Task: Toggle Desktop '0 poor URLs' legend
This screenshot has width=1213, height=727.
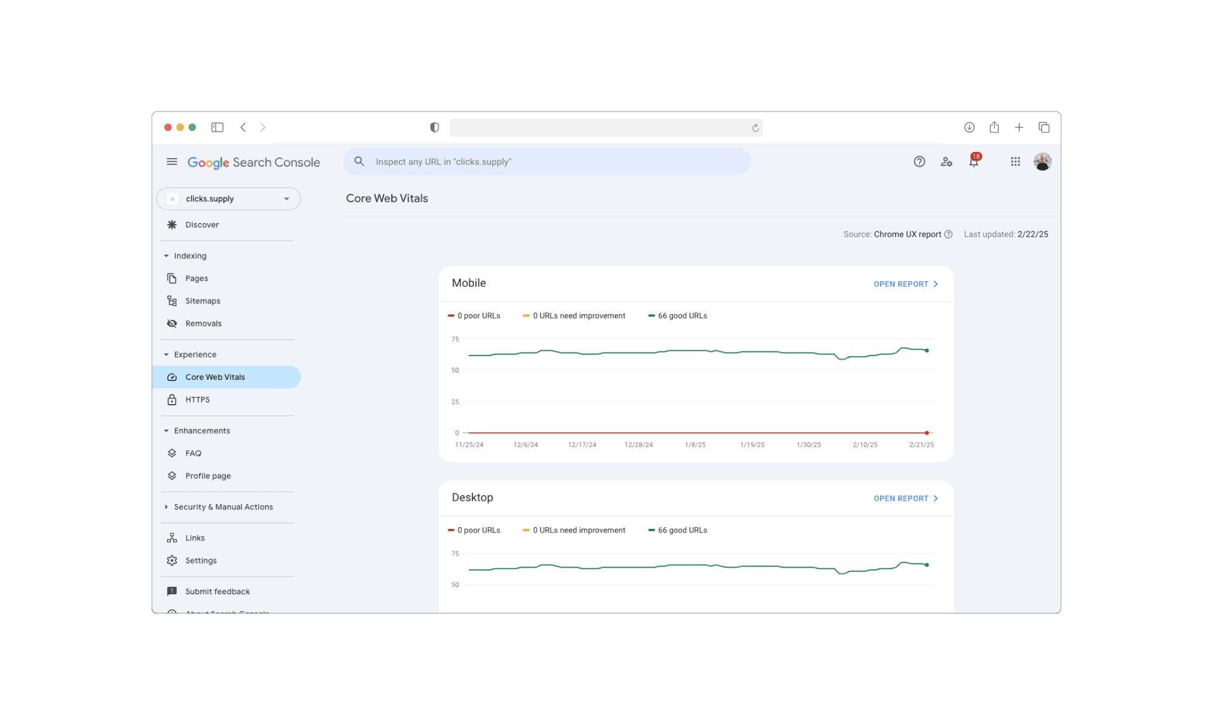Action: click(x=474, y=530)
